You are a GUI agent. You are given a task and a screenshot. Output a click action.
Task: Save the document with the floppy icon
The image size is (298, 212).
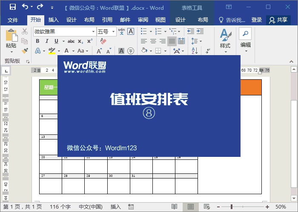13,7
